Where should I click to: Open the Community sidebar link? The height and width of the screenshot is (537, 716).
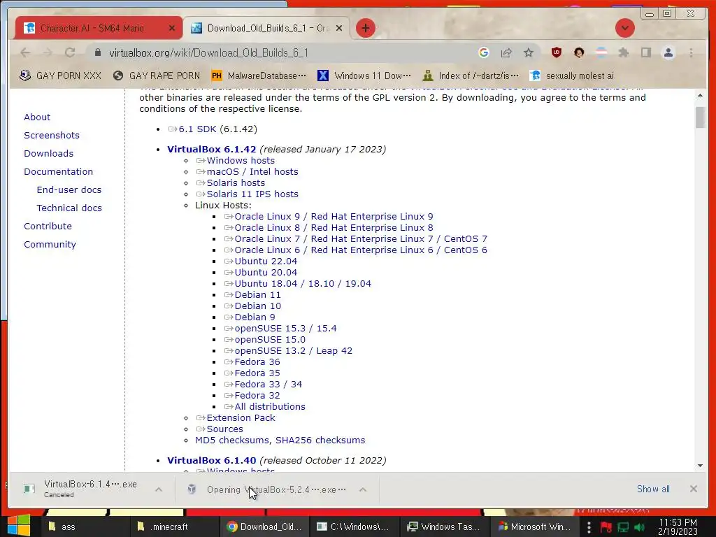click(50, 245)
